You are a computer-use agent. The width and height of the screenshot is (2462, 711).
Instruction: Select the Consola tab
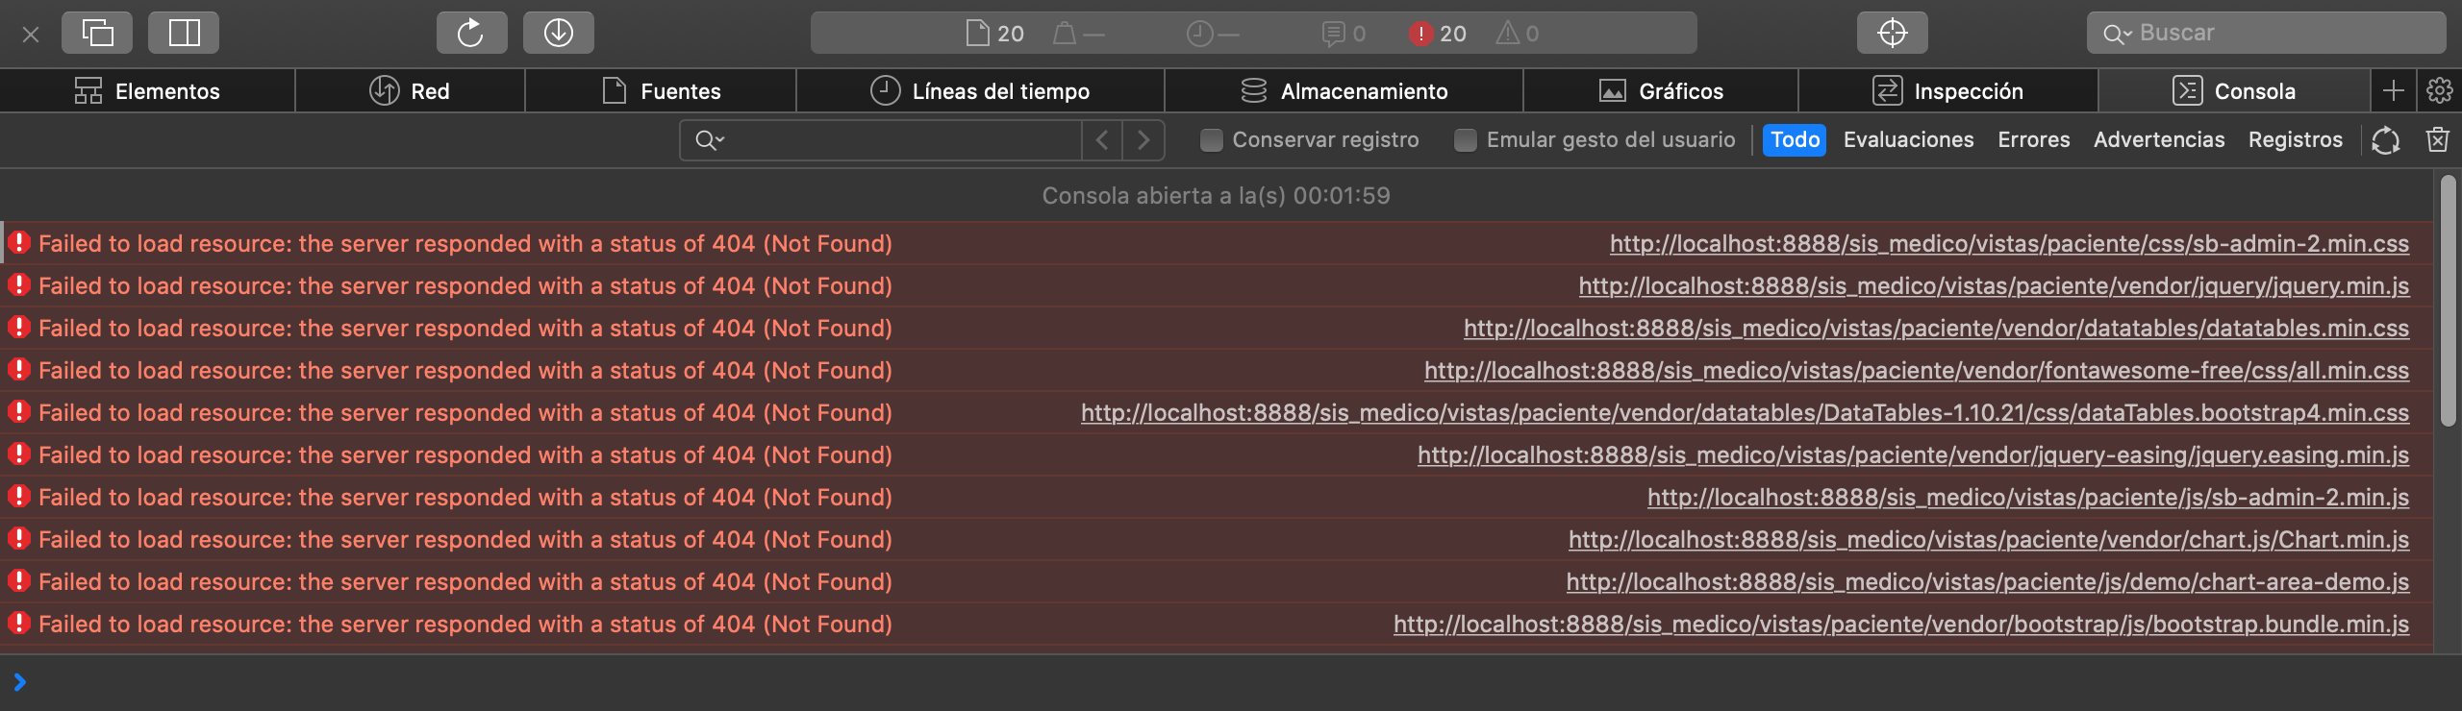pos(2234,91)
